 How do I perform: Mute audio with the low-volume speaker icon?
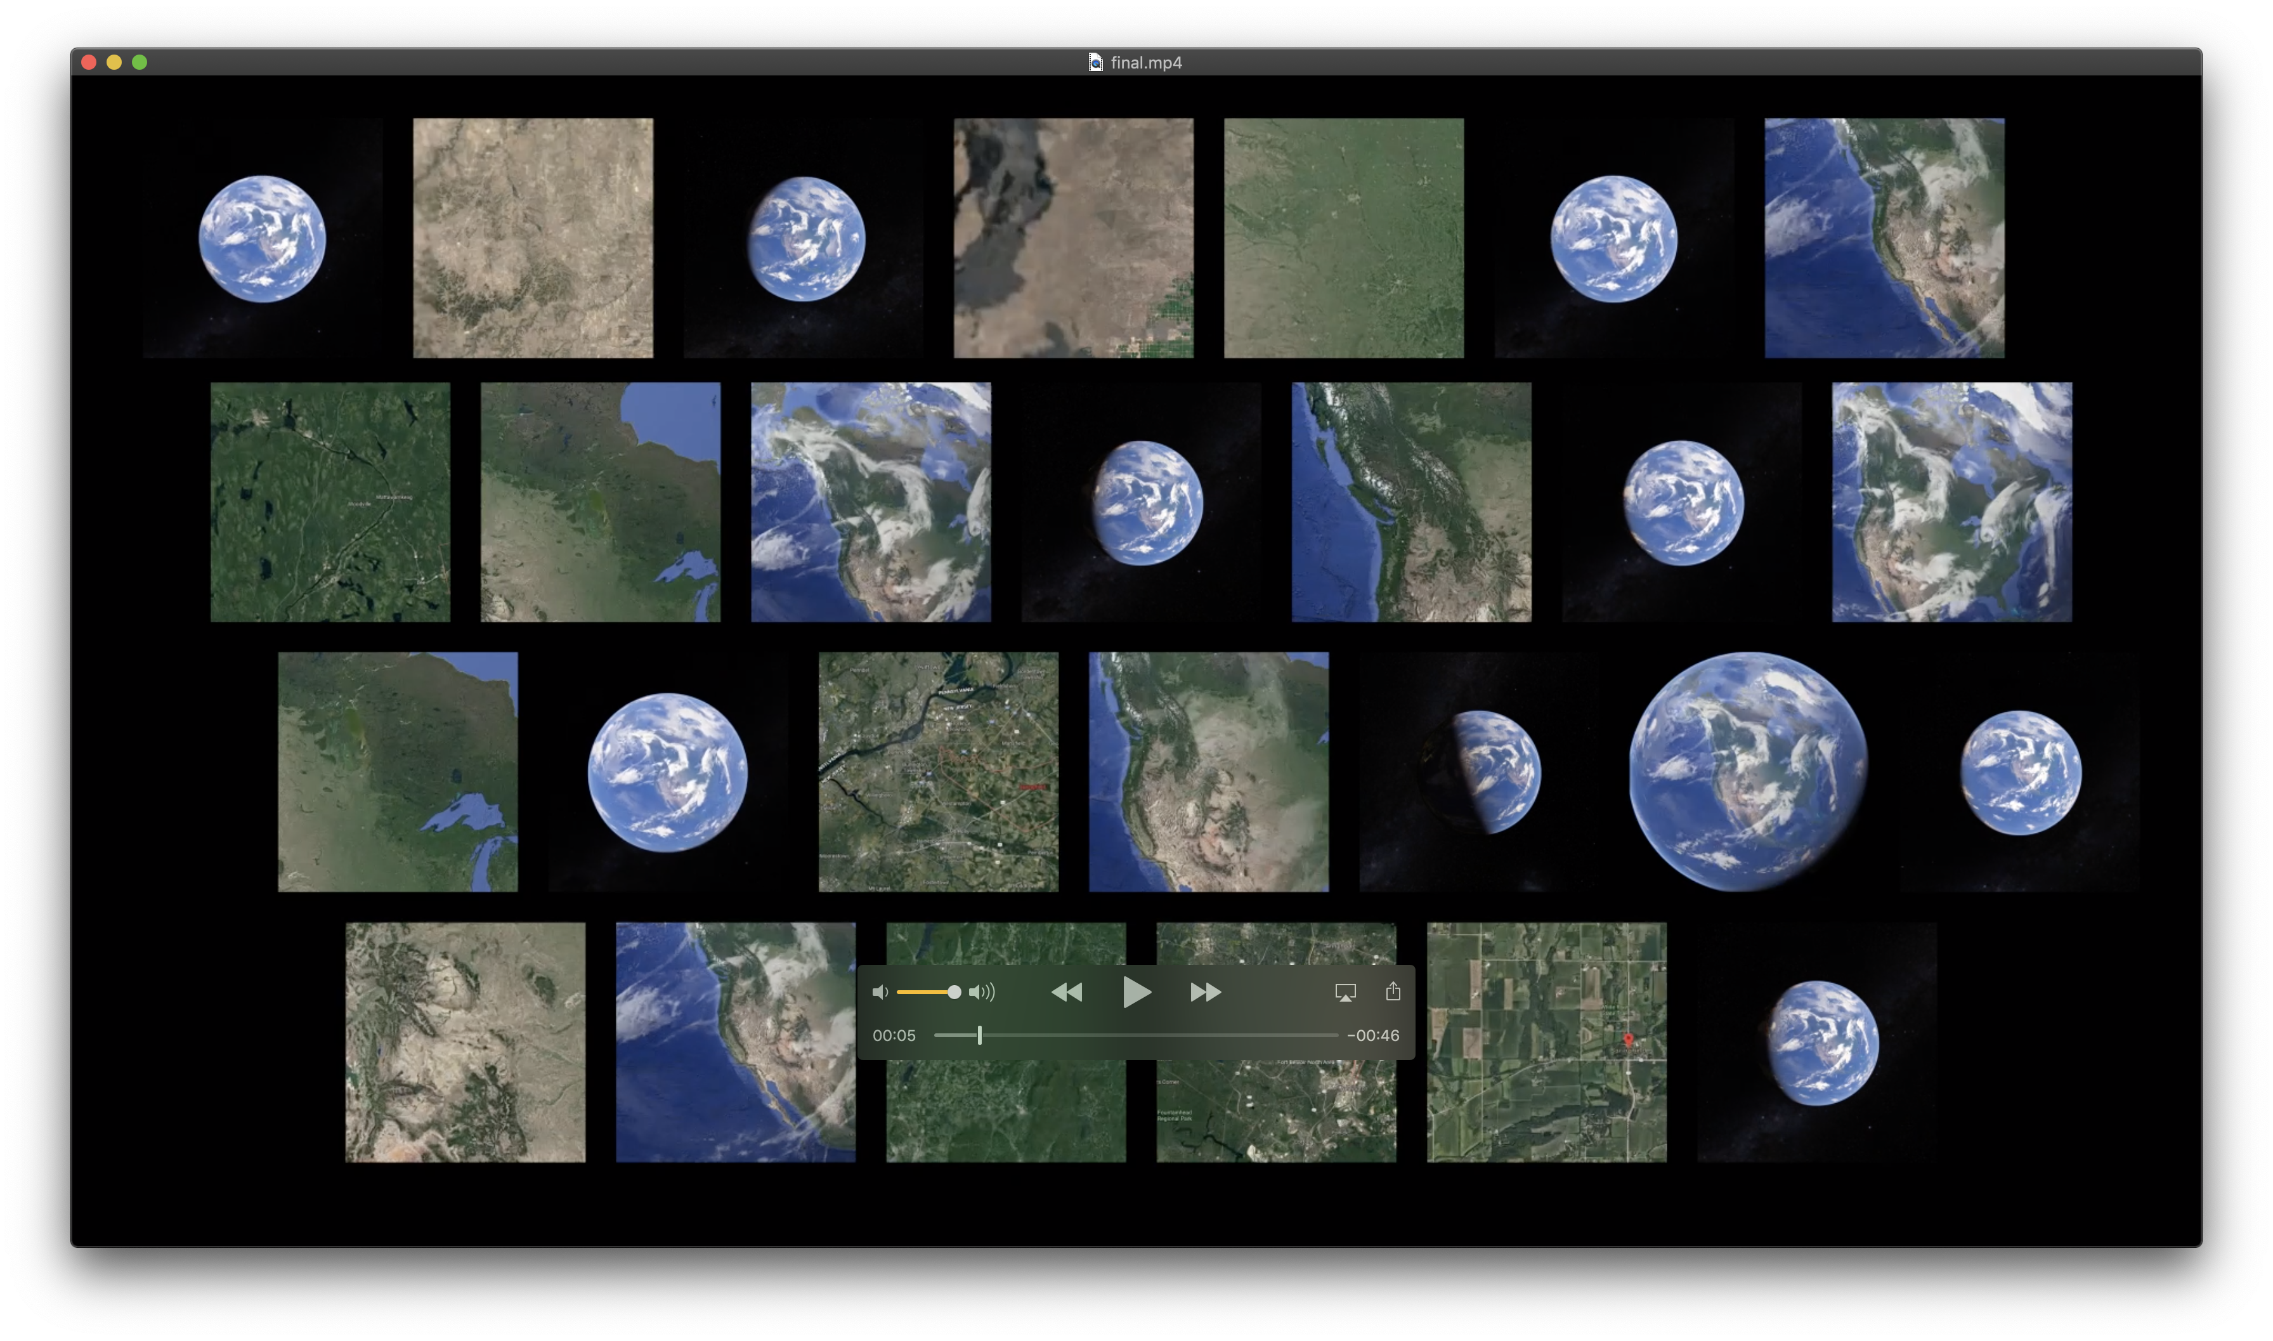pyautogui.click(x=880, y=992)
